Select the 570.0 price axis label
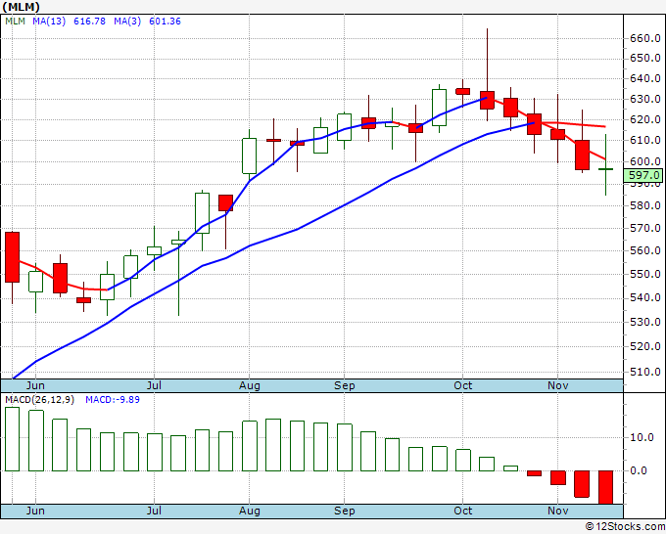This screenshot has width=666, height=534. pos(645,228)
